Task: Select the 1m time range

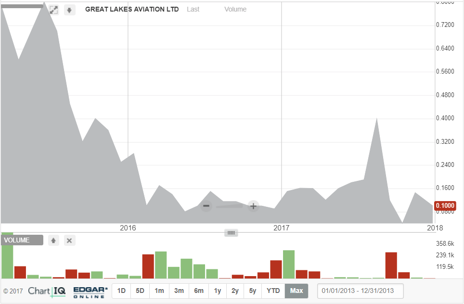Action: 159,291
